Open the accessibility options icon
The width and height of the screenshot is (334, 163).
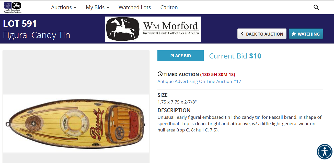pos(325,152)
